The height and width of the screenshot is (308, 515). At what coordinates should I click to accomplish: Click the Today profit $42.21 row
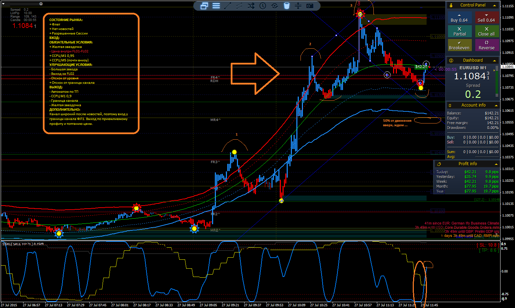[467, 172]
